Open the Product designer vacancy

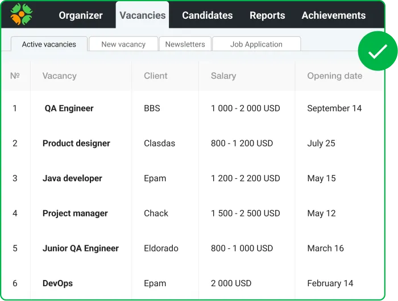click(76, 144)
